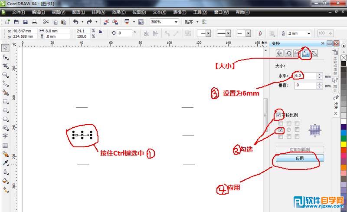Expand the 贴齐 snap dropdown
Screen dimensions: 347x212
tap(197, 22)
